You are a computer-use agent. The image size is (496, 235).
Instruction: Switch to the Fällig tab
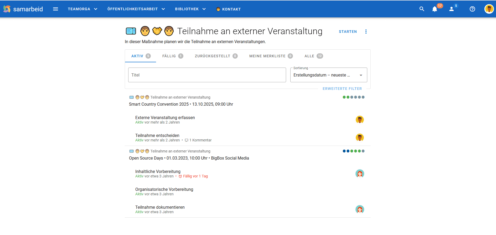[x=172, y=56]
